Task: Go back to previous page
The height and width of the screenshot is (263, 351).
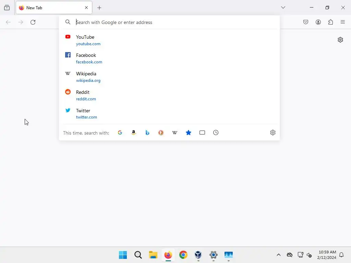Action: [8, 22]
